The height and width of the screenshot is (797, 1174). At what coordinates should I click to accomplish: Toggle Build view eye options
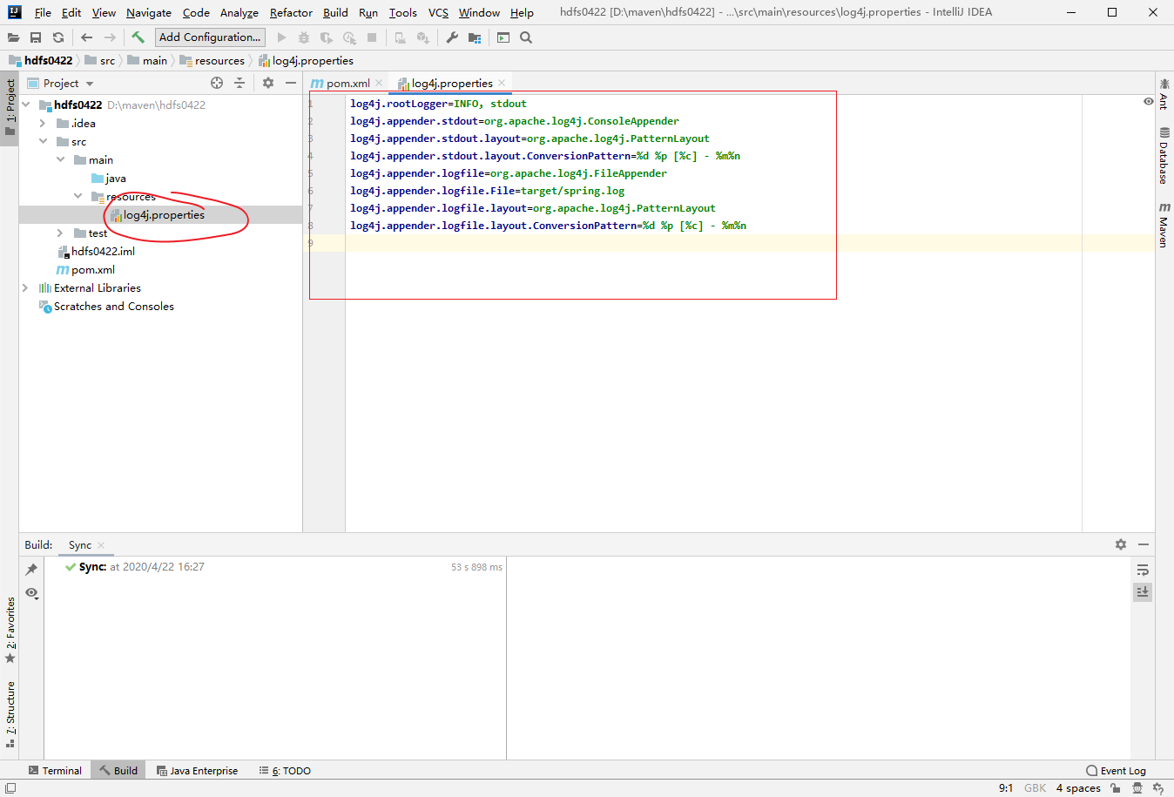31,593
